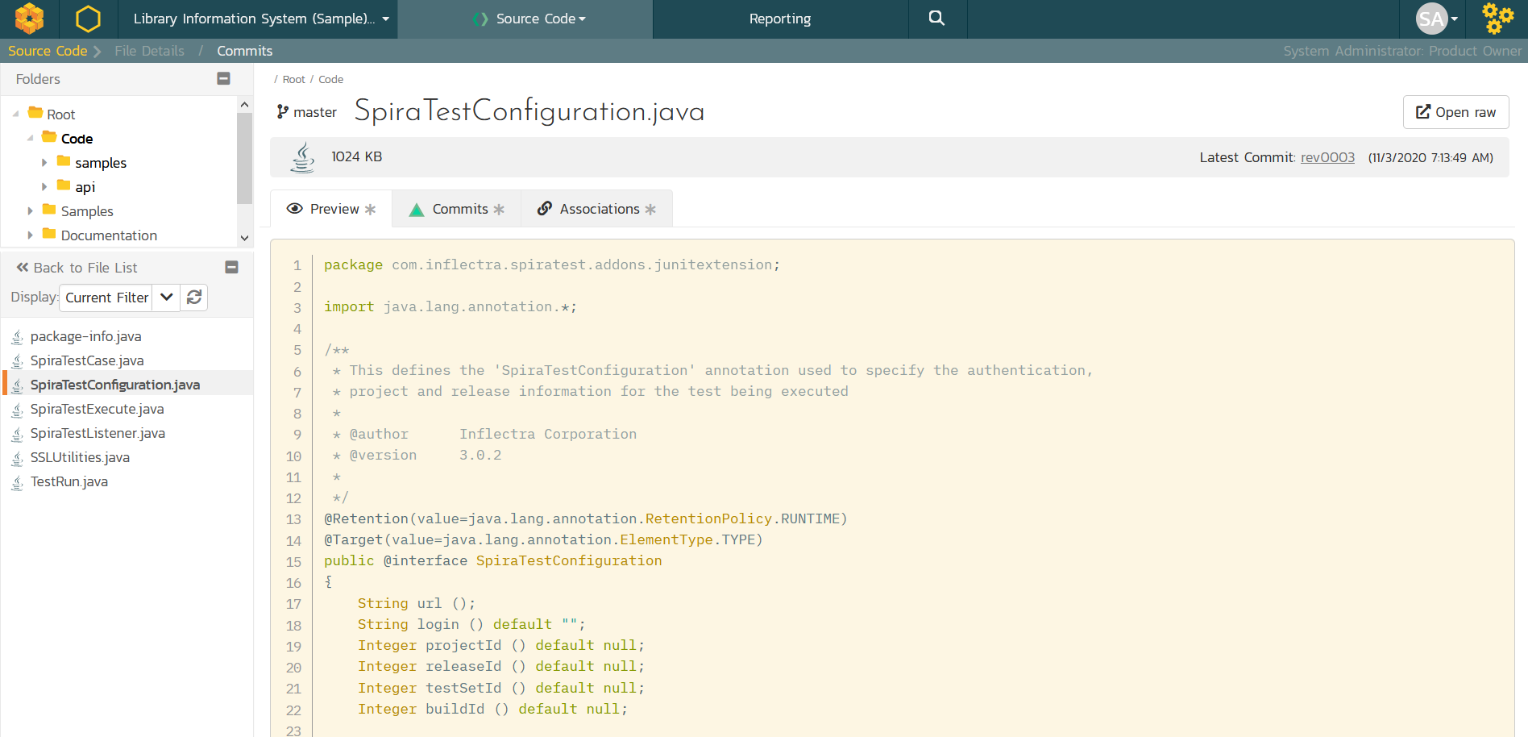The width and height of the screenshot is (1528, 737).
Task: Open the Current Filter display dropdown
Action: (166, 298)
